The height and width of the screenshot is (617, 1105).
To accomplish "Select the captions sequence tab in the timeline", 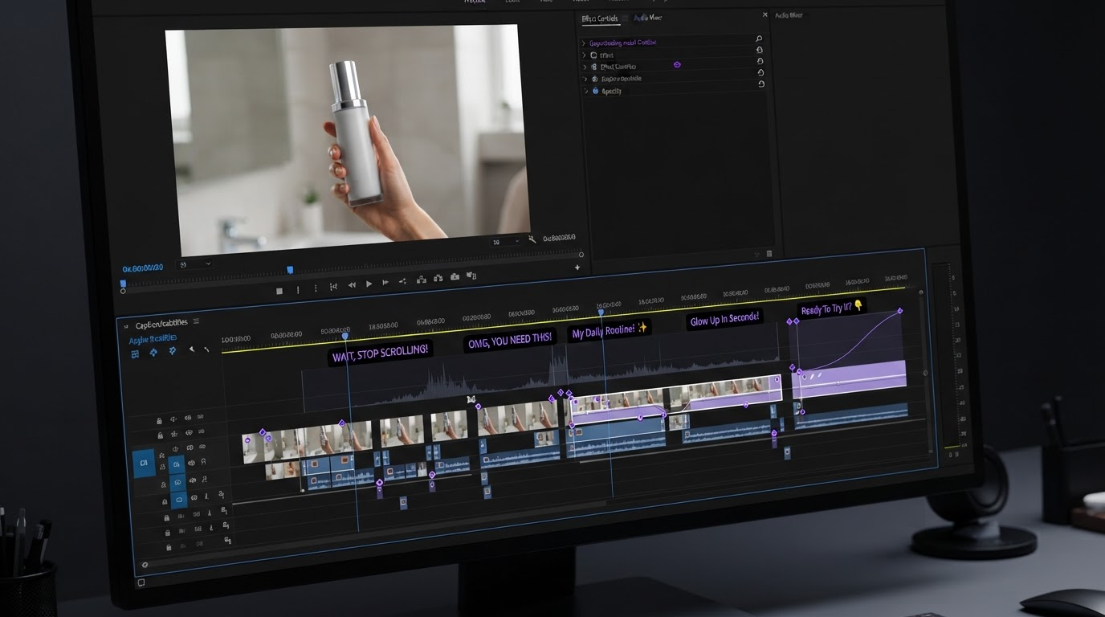I will 161,324.
